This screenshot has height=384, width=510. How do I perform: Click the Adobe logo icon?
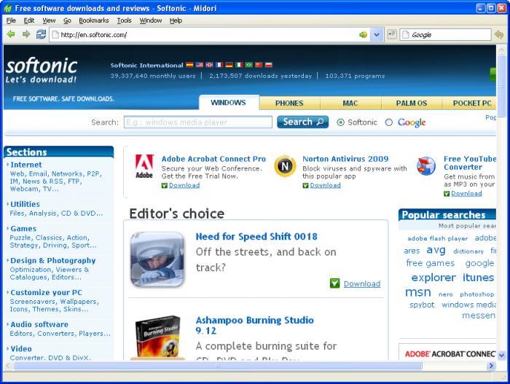tap(144, 166)
